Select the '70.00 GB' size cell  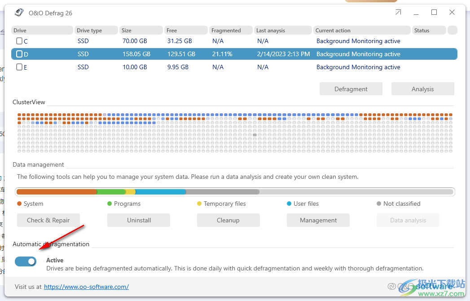[135, 41]
